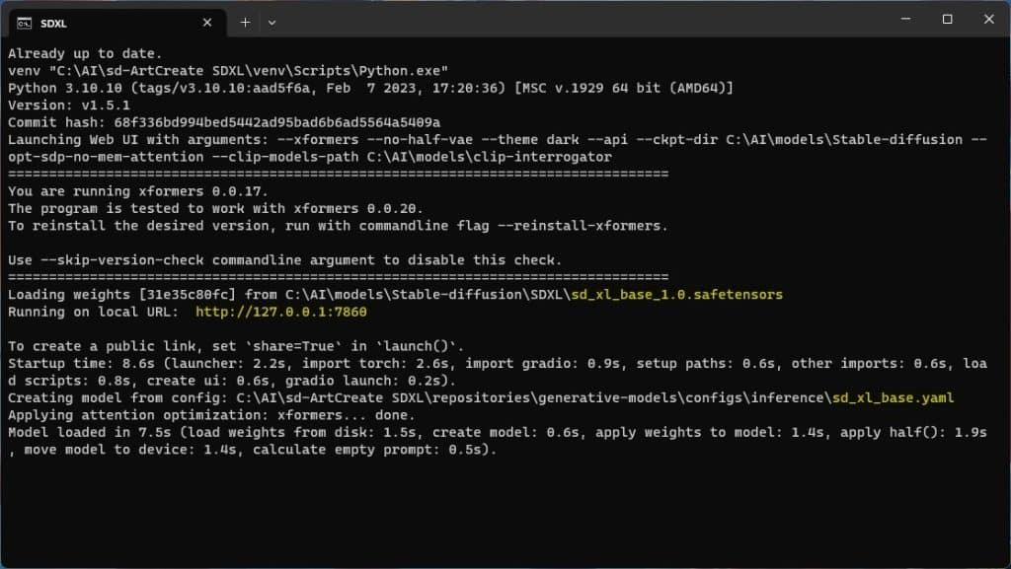This screenshot has height=569, width=1011.
Task: Click the sd_xl_base.yaml config filename
Action: click(x=893, y=397)
